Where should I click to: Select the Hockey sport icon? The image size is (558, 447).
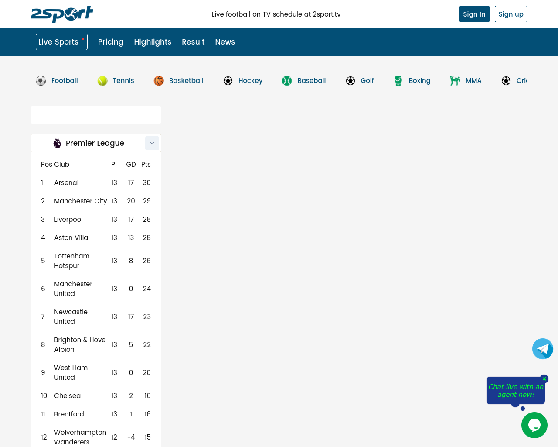point(228,81)
